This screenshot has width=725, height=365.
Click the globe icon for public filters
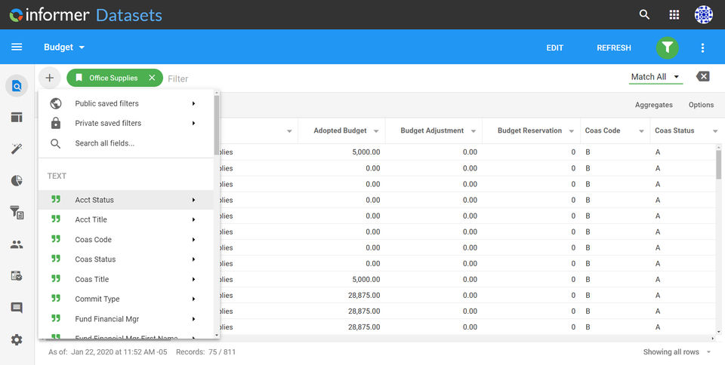pos(56,103)
